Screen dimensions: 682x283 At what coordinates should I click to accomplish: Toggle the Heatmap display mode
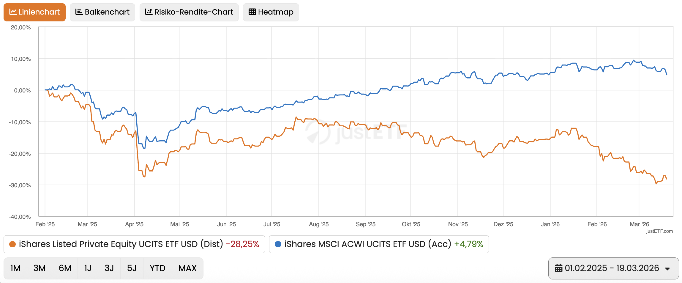pos(271,12)
